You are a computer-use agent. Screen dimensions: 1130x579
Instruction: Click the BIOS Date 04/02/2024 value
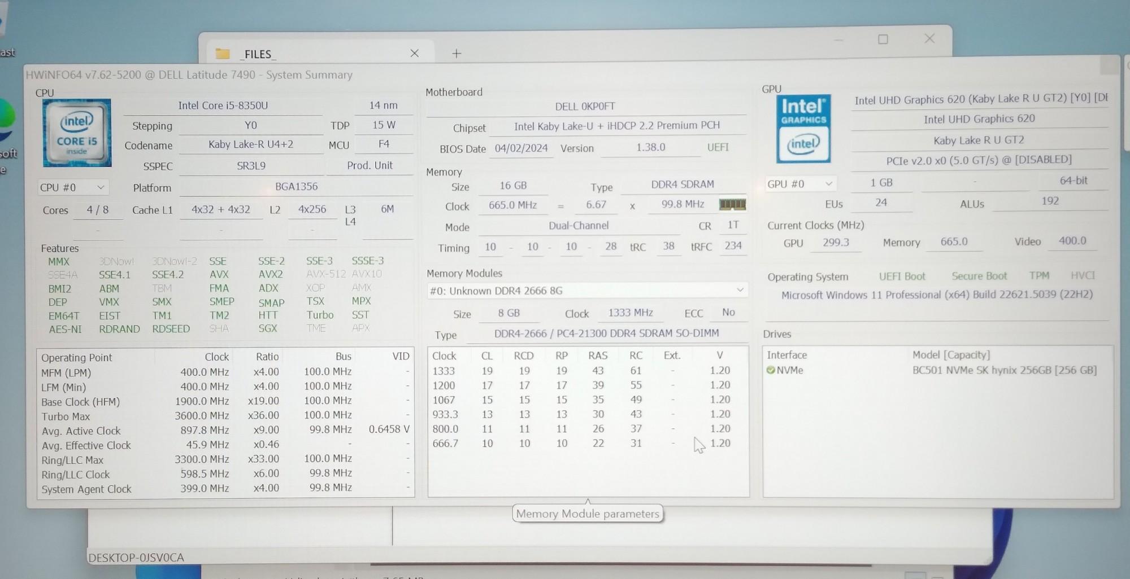521,148
